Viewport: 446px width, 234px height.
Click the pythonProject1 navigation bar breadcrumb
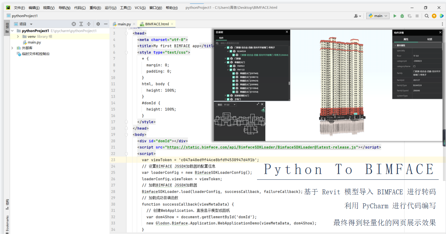(22, 16)
